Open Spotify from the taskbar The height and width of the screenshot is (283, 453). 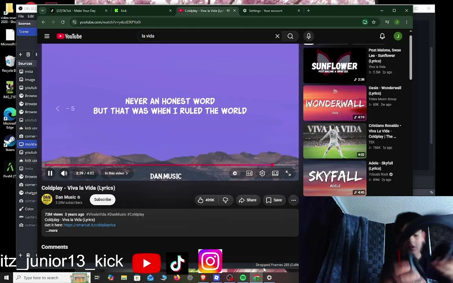[243, 277]
